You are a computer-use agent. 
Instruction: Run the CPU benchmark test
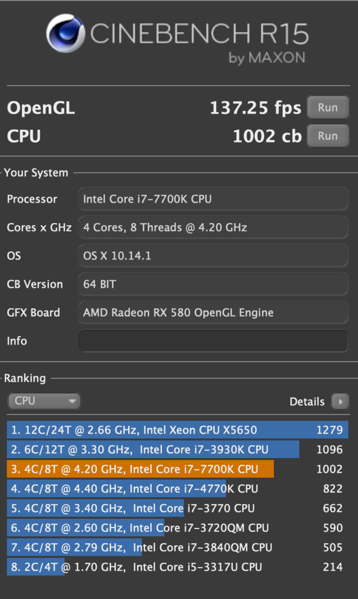click(x=328, y=136)
